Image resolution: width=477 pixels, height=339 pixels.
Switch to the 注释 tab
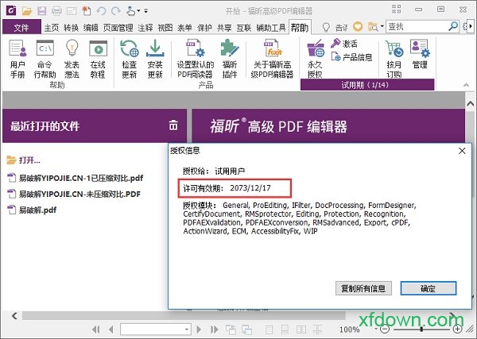click(145, 28)
